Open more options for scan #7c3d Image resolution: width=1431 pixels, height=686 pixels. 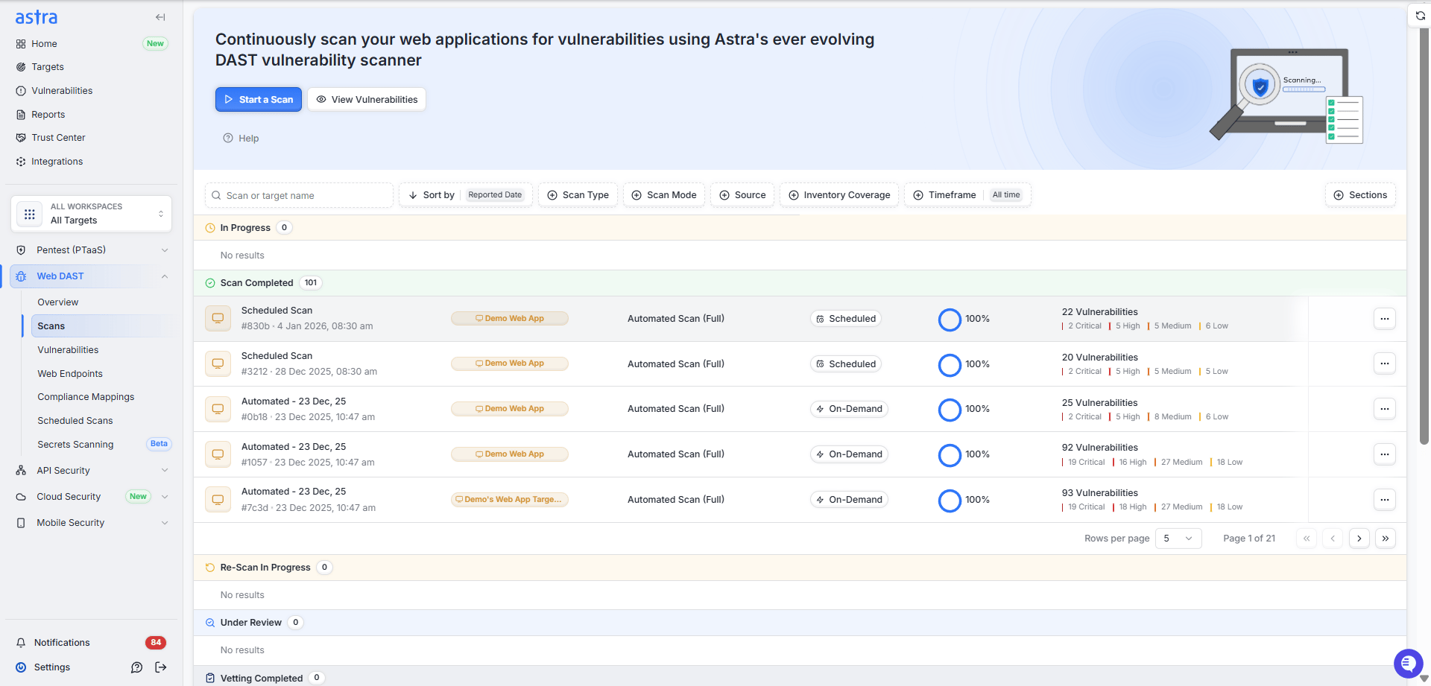1385,500
